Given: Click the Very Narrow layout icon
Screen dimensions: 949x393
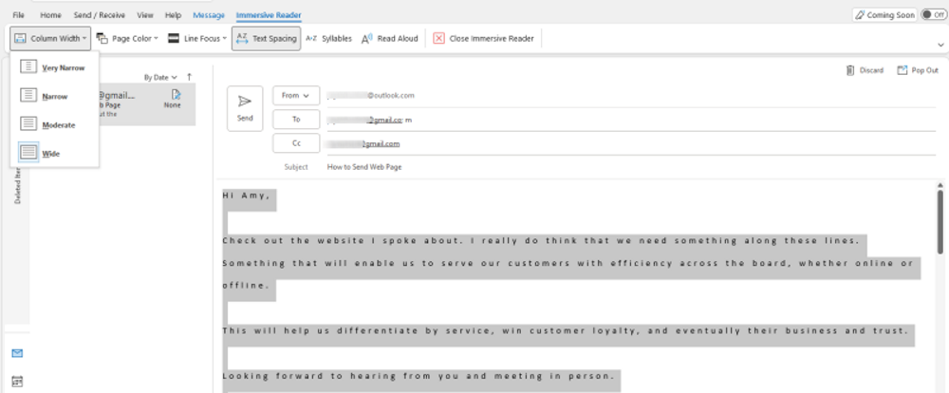Looking at the screenshot, I should (28, 67).
